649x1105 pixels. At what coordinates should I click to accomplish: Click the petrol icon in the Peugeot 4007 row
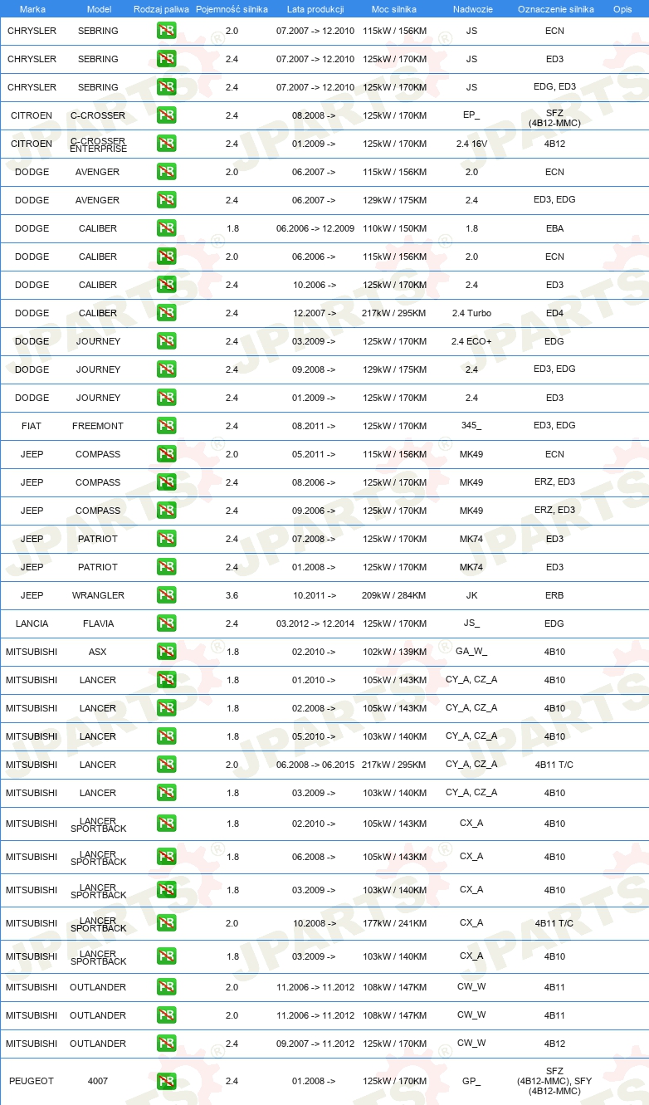coord(167,1082)
